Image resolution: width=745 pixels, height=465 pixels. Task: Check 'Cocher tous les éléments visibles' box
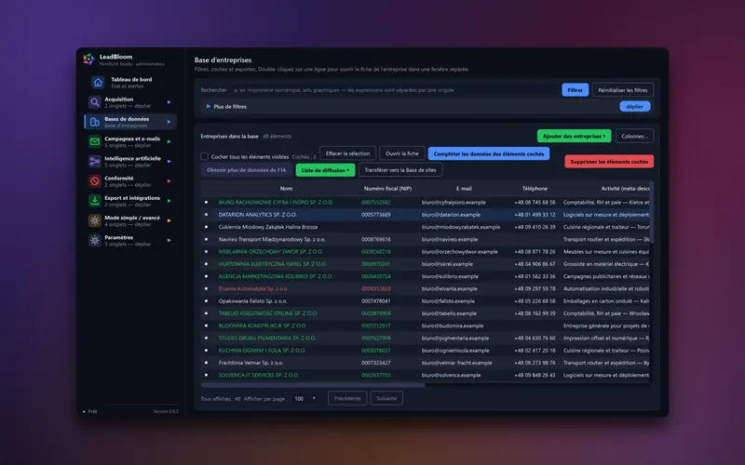coord(204,156)
